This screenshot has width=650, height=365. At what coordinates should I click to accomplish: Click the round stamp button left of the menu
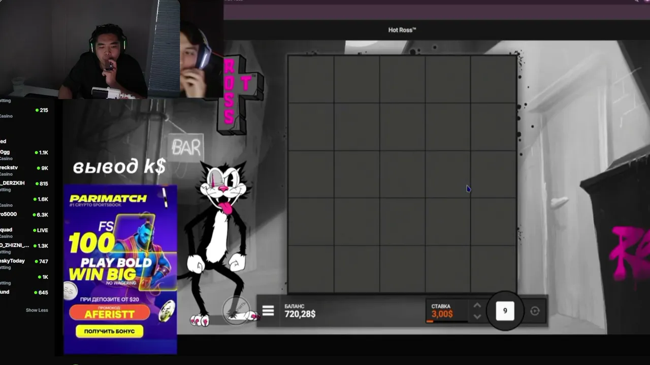(x=237, y=309)
